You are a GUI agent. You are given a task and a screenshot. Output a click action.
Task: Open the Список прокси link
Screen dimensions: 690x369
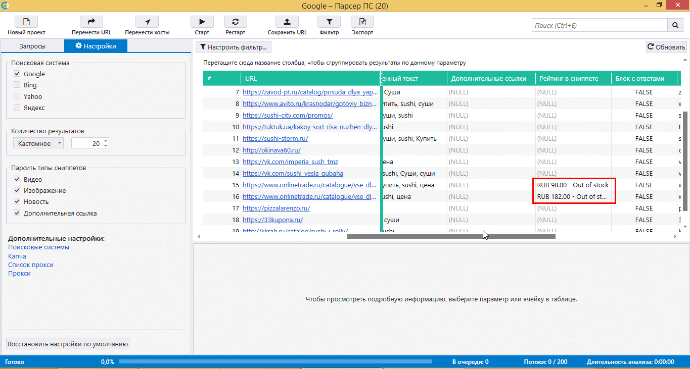(x=31, y=265)
